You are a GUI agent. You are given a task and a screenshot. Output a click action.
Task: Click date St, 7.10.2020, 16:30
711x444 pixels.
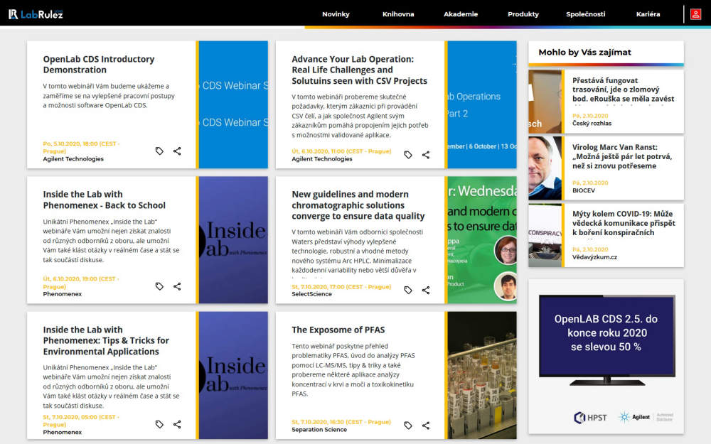point(341,422)
